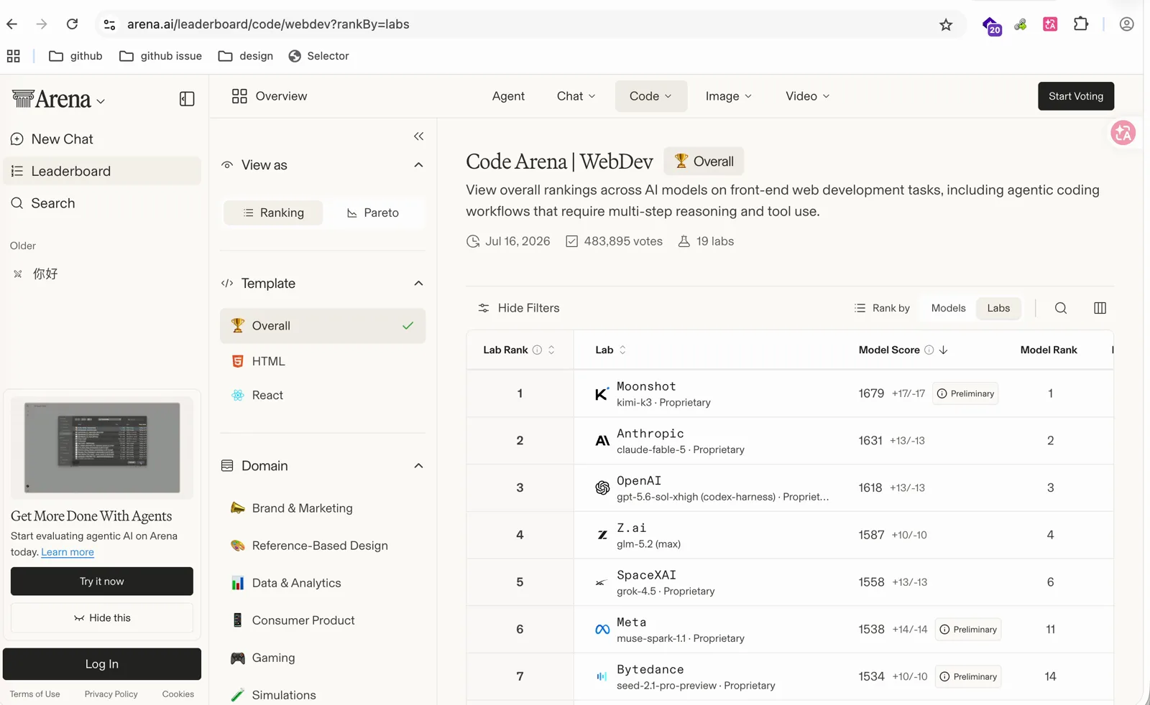This screenshot has height=705, width=1150.
Task: Sort descending via Model Score arrow
Action: 944,350
